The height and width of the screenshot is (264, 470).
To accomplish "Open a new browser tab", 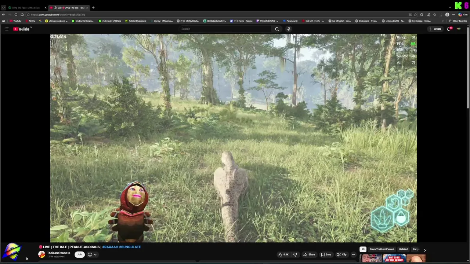I will (93, 8).
